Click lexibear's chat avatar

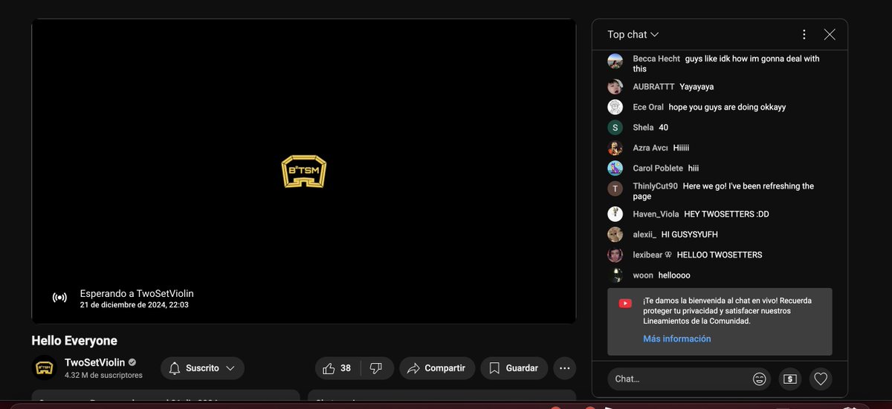(615, 255)
